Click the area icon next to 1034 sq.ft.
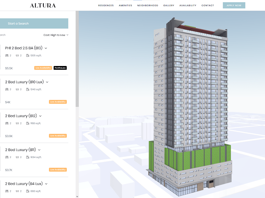The width and height of the screenshot is (265, 198). tap(28, 157)
